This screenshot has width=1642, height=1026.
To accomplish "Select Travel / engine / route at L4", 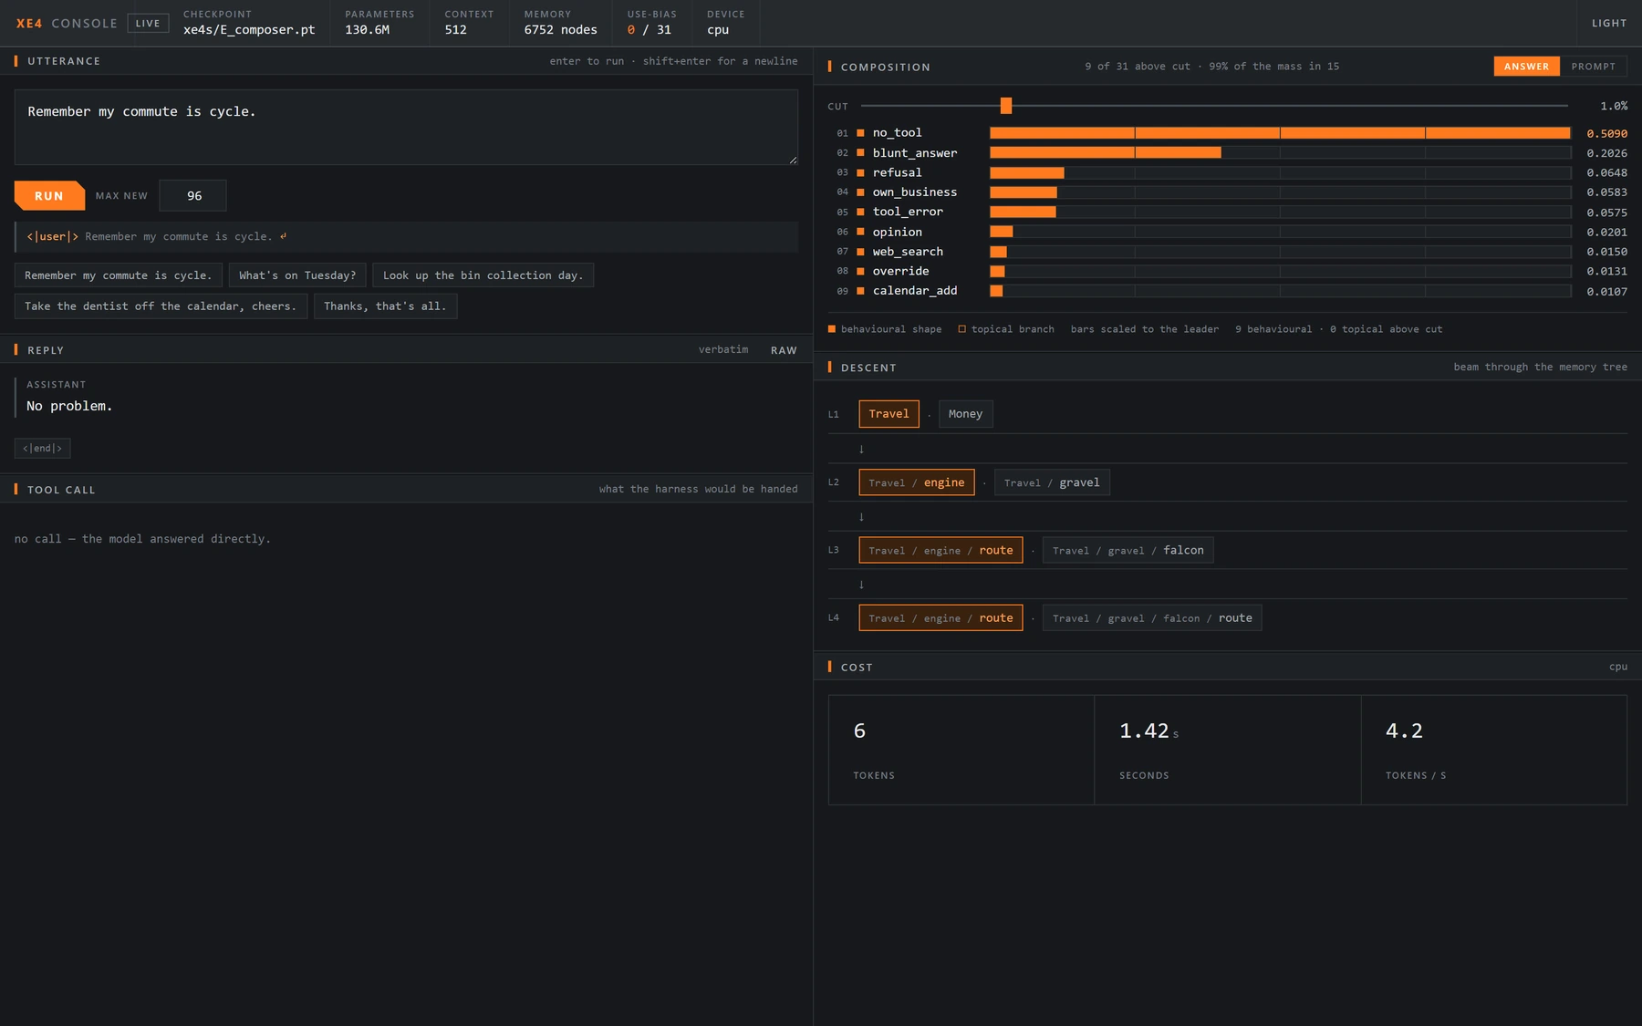I will tap(941, 618).
